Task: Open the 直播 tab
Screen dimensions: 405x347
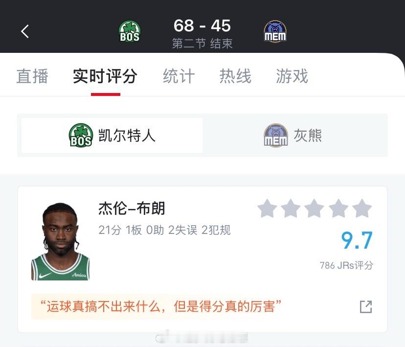Action: tap(32, 76)
